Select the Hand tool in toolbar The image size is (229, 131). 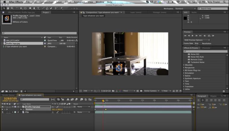click(8, 8)
